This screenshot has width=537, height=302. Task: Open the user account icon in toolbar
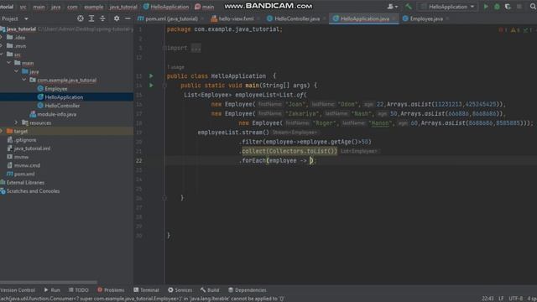click(x=393, y=7)
